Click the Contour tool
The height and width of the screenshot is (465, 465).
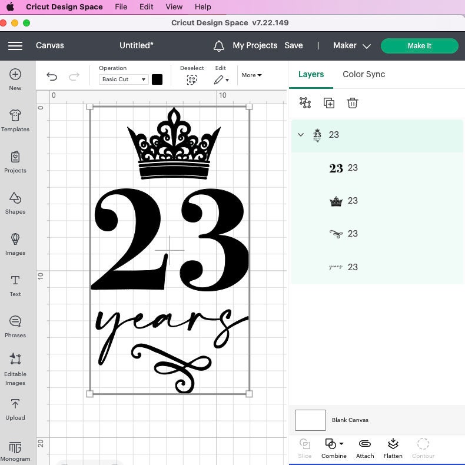[423, 449]
